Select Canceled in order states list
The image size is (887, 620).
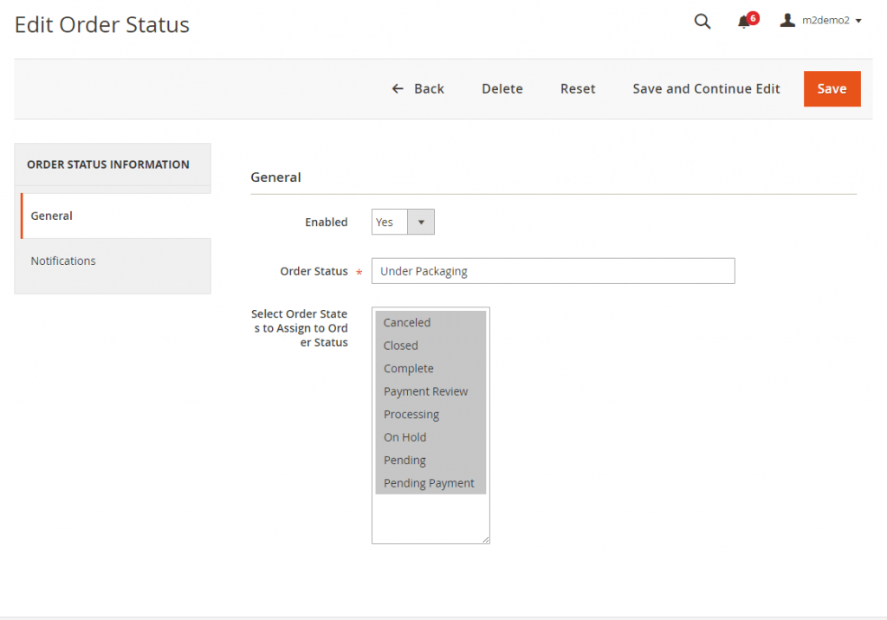click(x=407, y=322)
